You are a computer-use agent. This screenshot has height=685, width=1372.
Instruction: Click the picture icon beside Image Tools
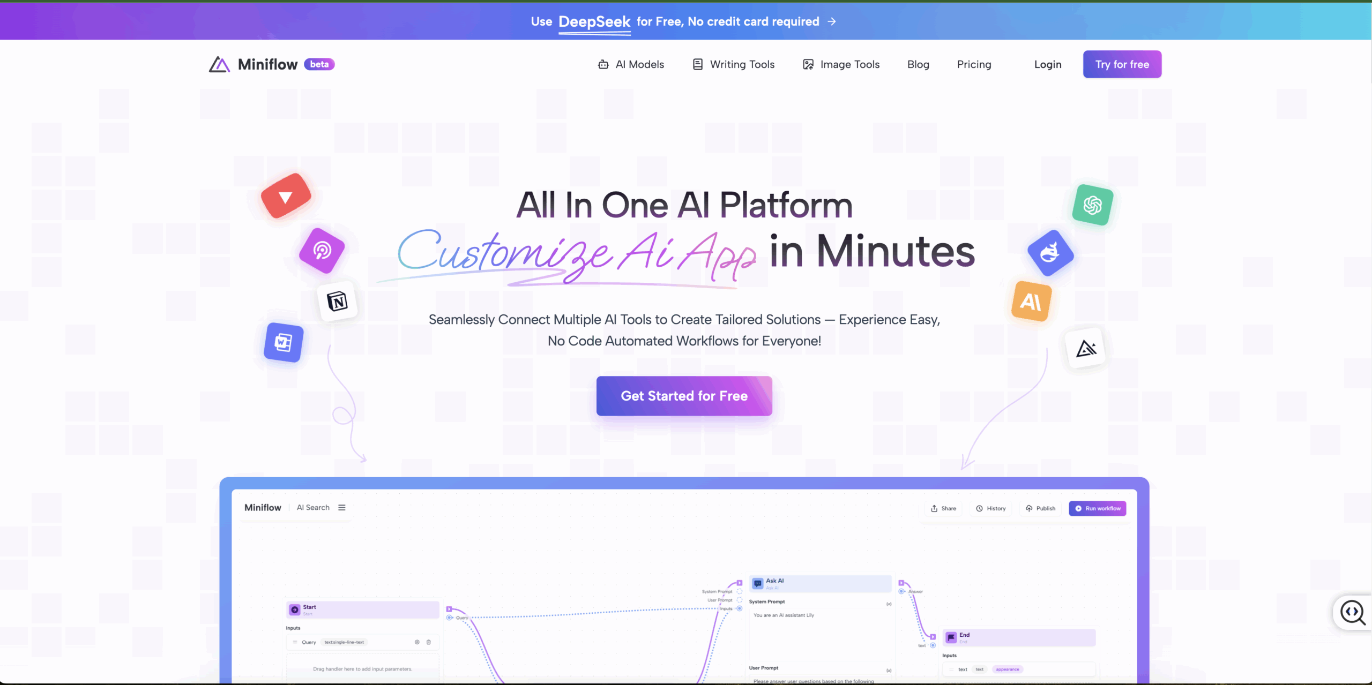tap(808, 65)
